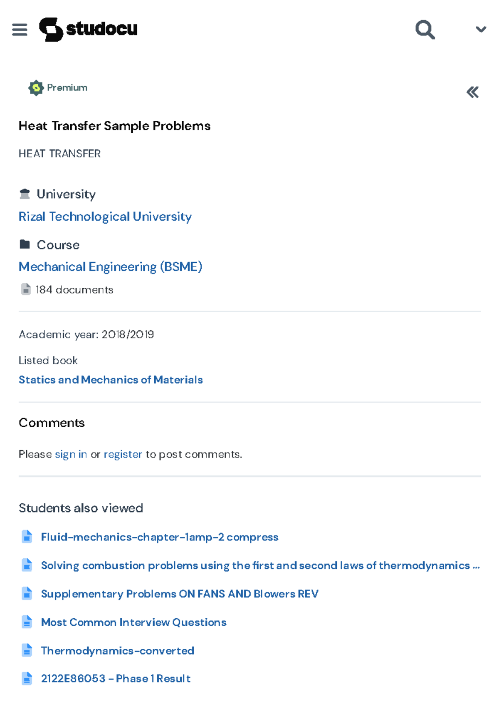Click document icon beside Most Common Interview Questions
The image size is (499, 707).
(27, 622)
